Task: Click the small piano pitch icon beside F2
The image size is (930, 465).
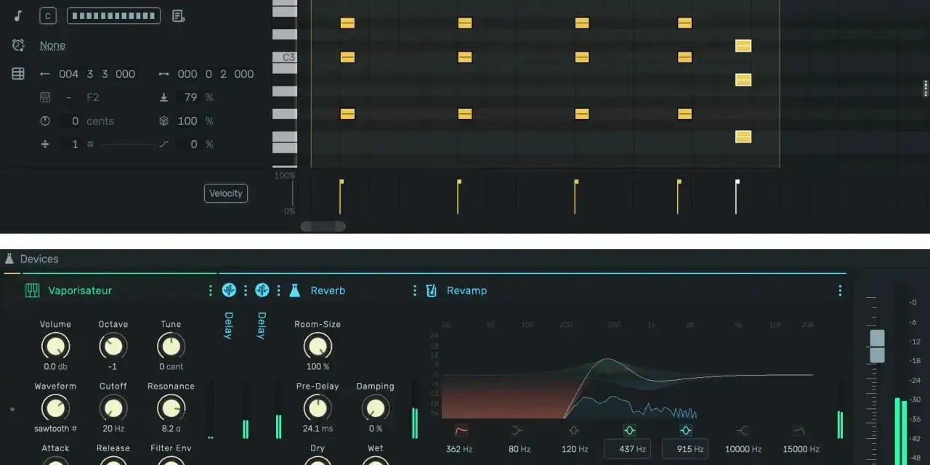Action: (x=45, y=97)
